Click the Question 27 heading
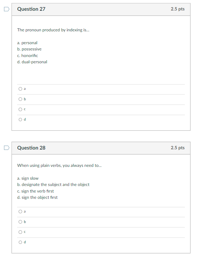 click(x=31, y=9)
